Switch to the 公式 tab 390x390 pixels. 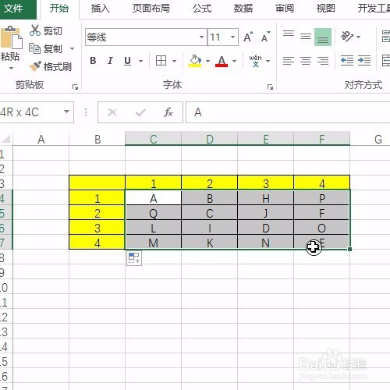[202, 9]
